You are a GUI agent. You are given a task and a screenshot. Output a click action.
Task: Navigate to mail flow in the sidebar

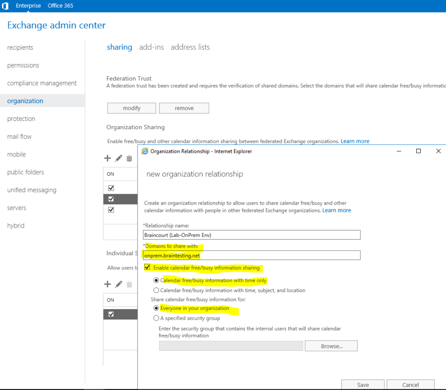point(19,136)
